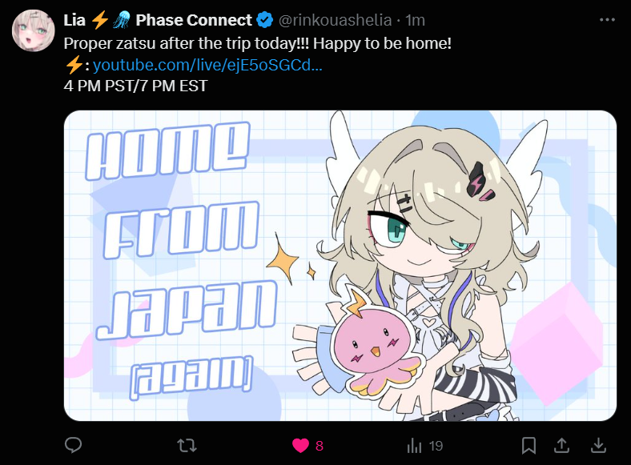Click the 1m timestamp of the post
The height and width of the screenshot is (465, 631).
(415, 20)
